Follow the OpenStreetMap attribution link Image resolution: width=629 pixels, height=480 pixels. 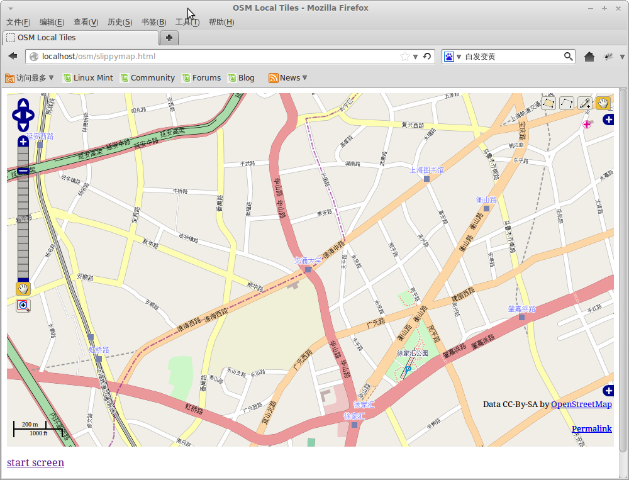pyautogui.click(x=581, y=405)
